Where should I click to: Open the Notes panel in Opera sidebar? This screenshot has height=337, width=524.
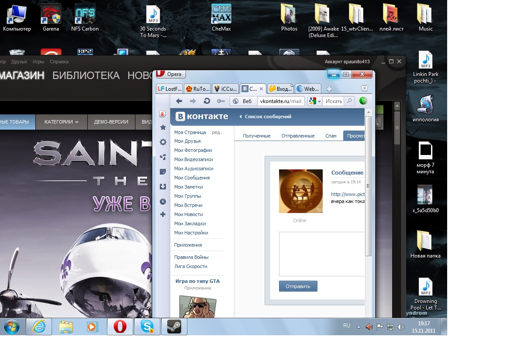tap(163, 172)
